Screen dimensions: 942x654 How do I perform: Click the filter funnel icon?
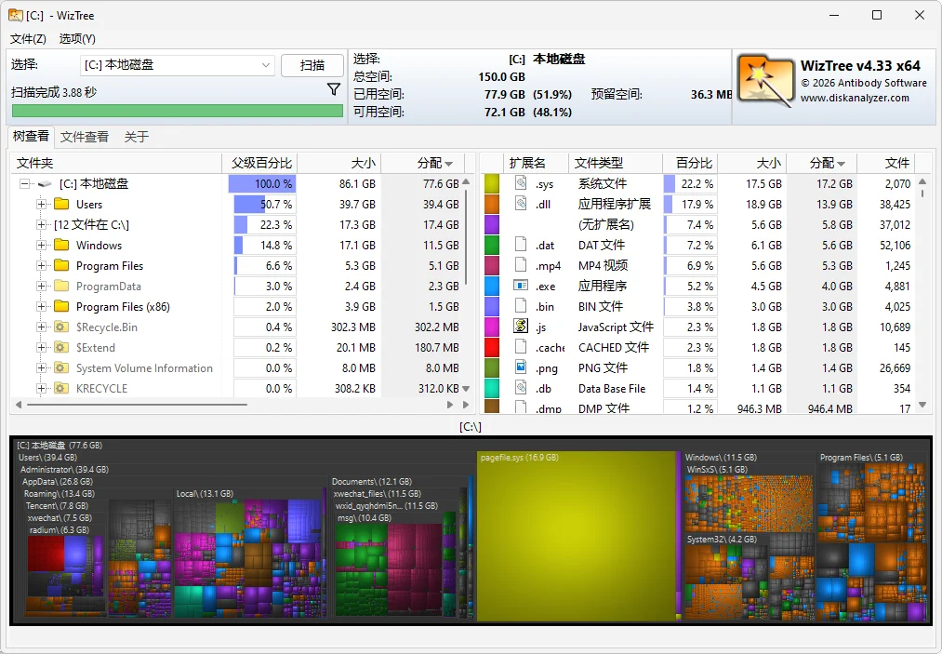(x=334, y=89)
